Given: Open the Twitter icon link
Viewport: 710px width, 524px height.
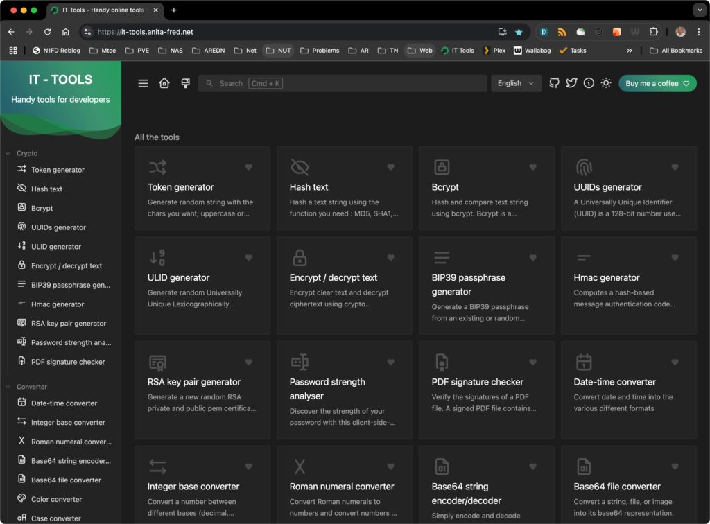Looking at the screenshot, I should 571,83.
